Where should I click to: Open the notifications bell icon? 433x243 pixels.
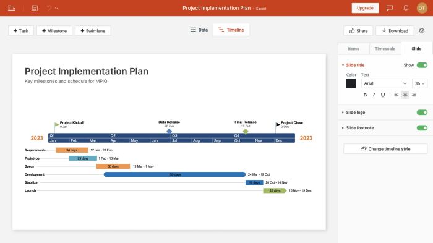[406, 8]
